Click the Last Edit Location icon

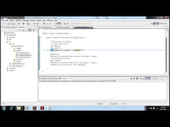82,24
